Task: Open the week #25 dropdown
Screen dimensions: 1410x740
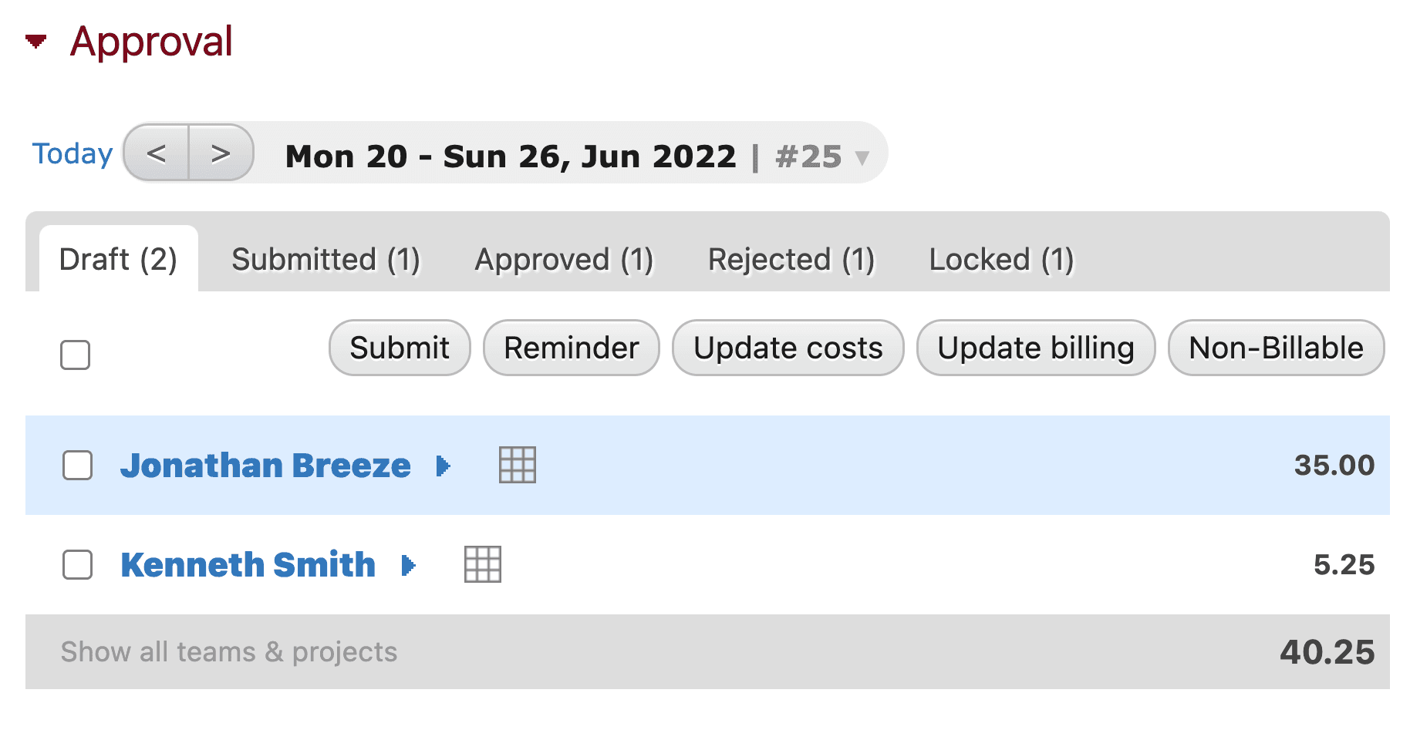Action: coord(862,158)
